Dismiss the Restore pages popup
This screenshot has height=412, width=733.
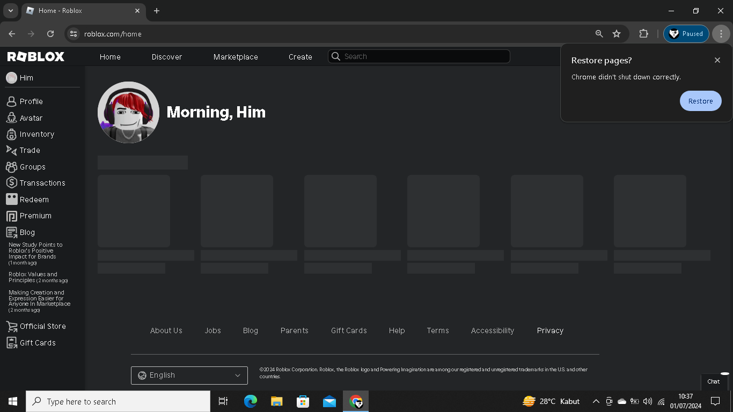[717, 60]
